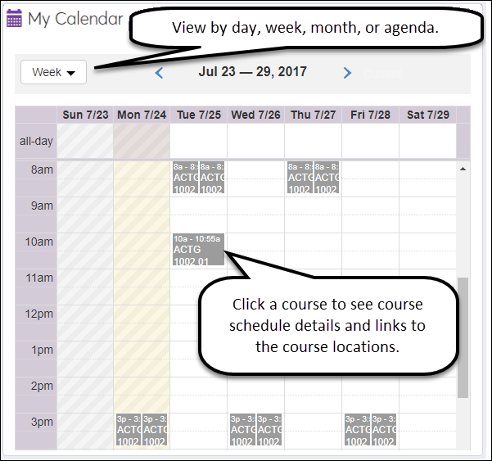Click the calendar vertical scrollbar thumb
The image size is (492, 461).
pos(463,336)
